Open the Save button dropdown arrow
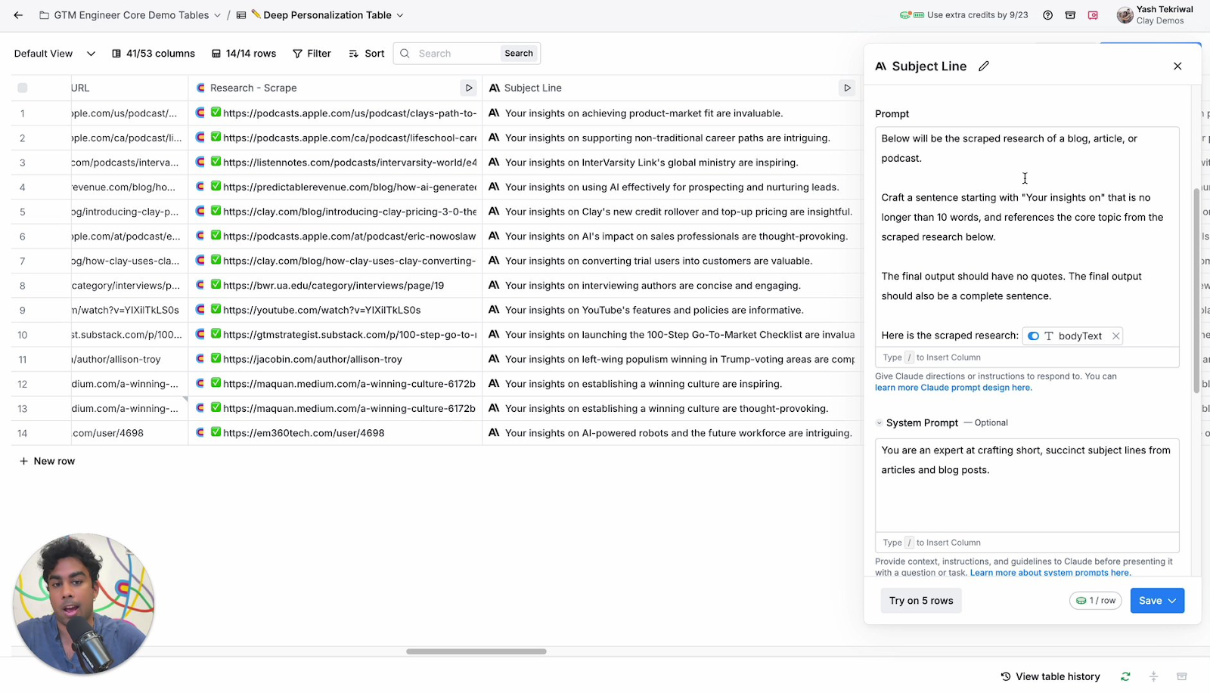Image resolution: width=1210 pixels, height=693 pixels. (1172, 601)
